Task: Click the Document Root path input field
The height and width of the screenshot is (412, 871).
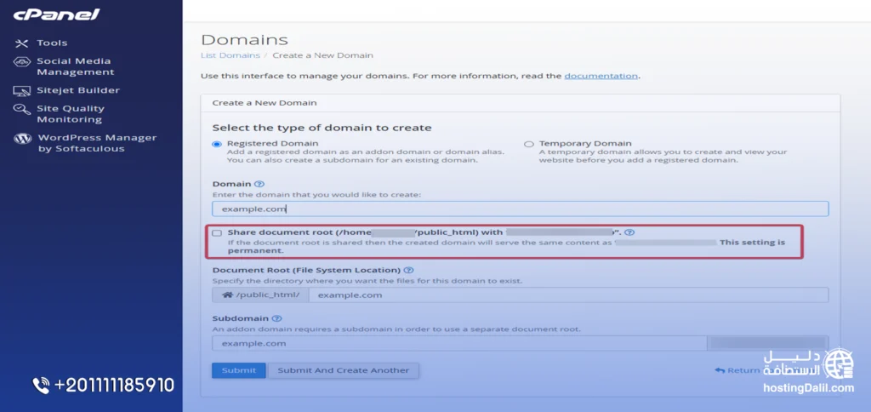Action: tap(568, 295)
